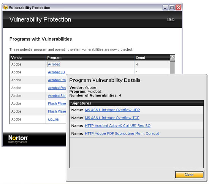Click the Program: Acrobat line in the details dialog
This screenshot has height=184, width=209.
click(x=85, y=92)
